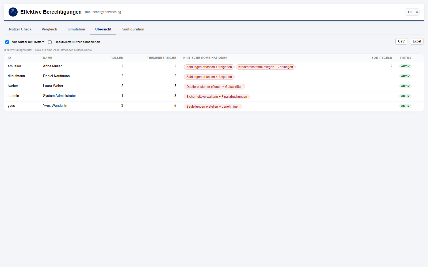
Task: Click the Kreditorenstamm pflegen + Zahlungen tag
Action: click(266, 67)
